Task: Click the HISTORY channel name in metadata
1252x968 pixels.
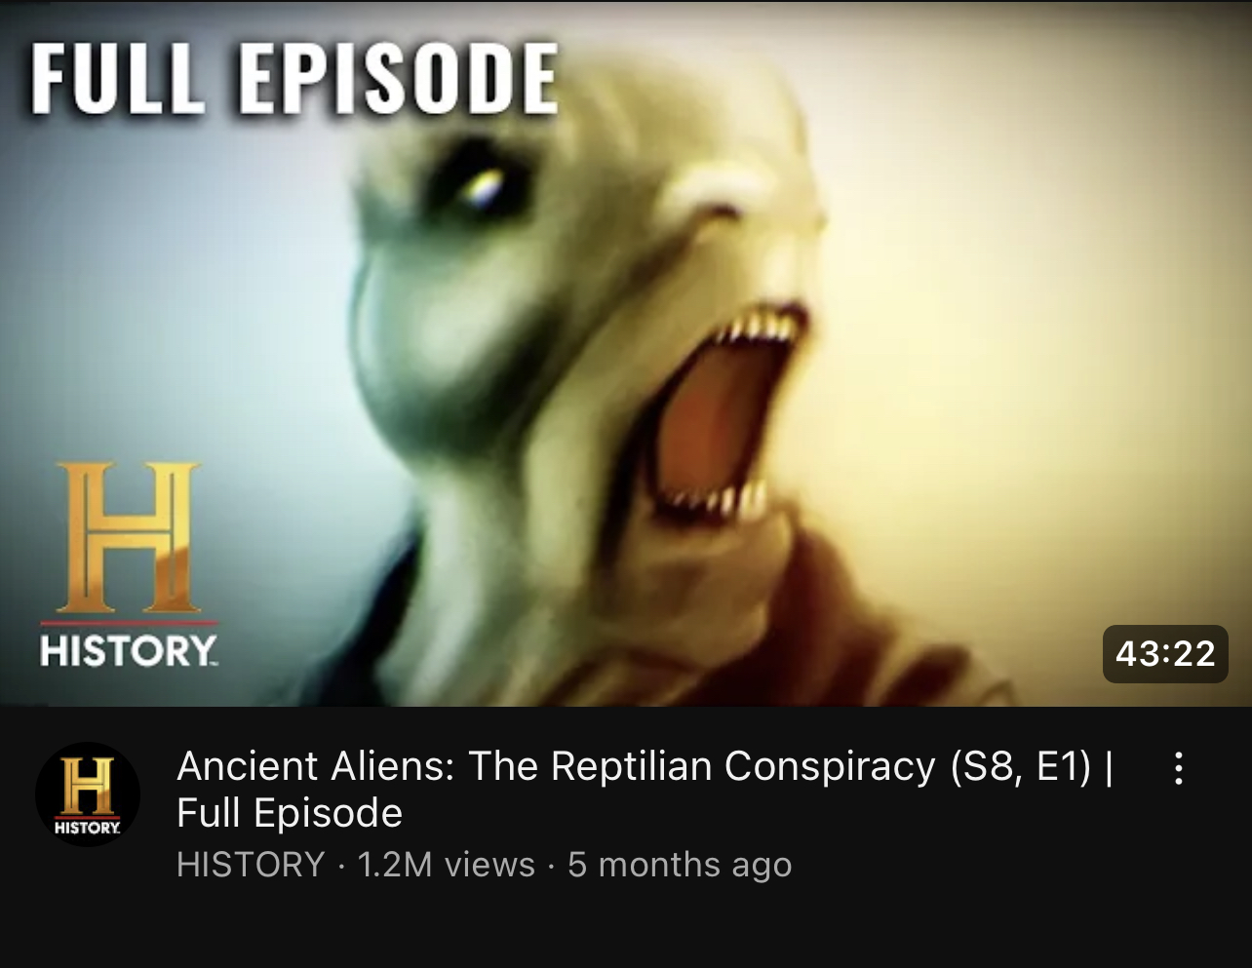Action: point(251,865)
